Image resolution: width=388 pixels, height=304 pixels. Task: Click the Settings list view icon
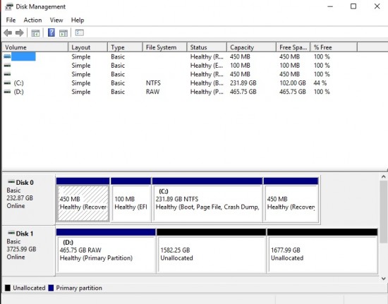coord(80,32)
